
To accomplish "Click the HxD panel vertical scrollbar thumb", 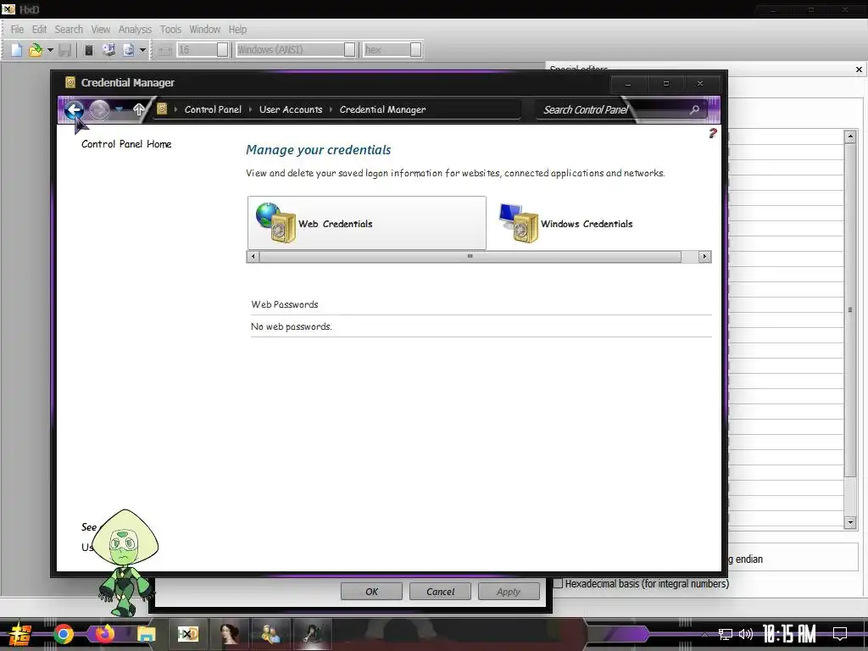I will [x=850, y=310].
